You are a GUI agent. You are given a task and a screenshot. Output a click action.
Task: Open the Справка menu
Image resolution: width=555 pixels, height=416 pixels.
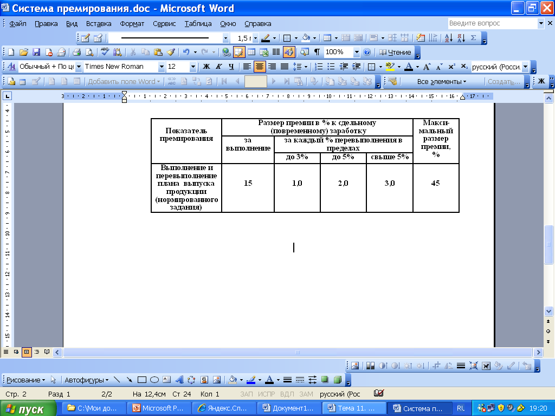(257, 24)
